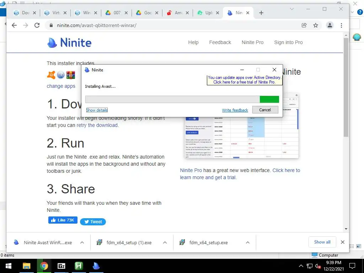Click the network tray icon

(x=310, y=266)
